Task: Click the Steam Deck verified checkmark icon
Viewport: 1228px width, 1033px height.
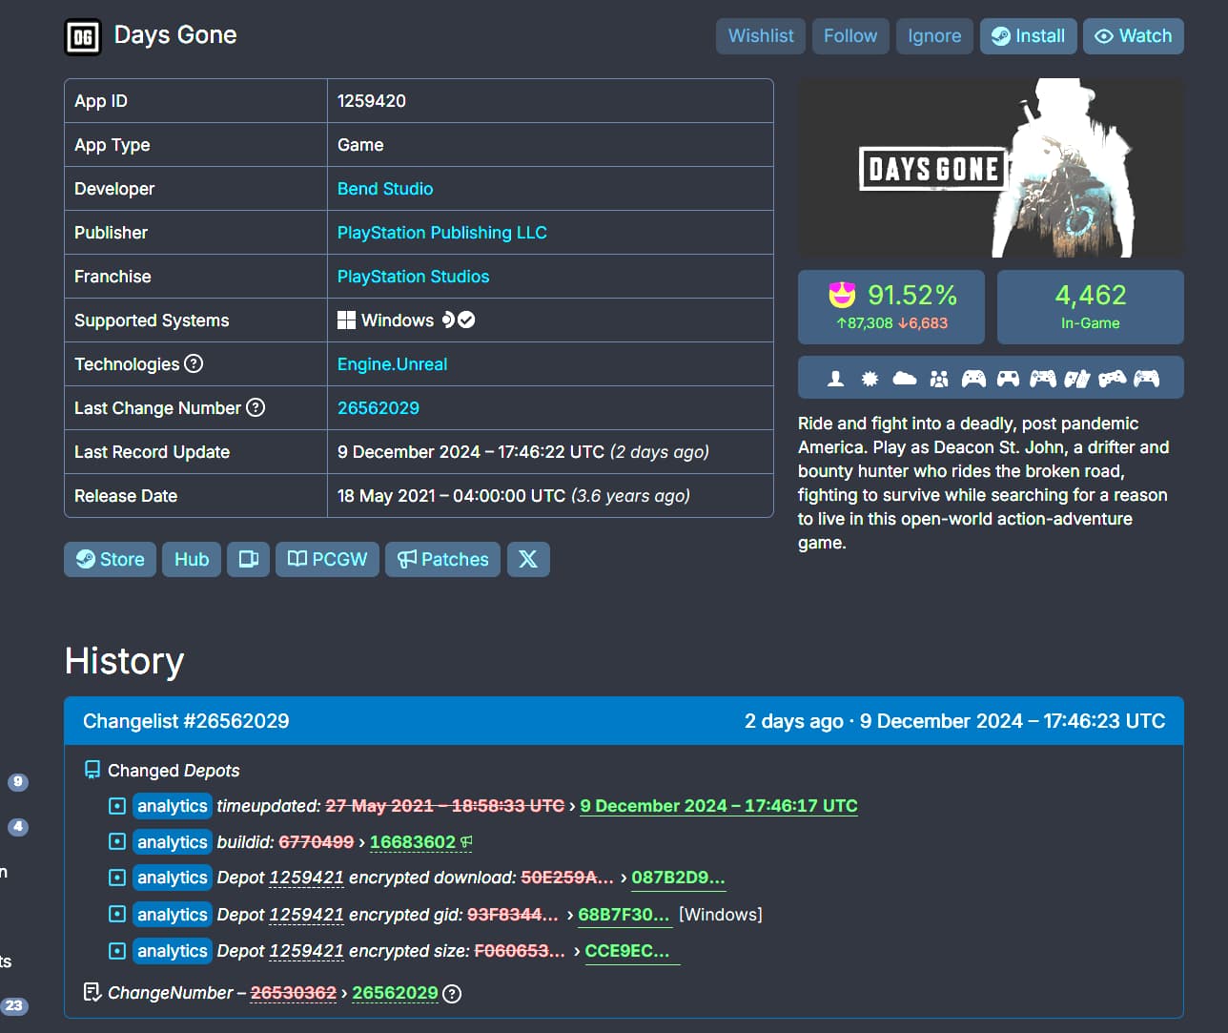Action: pos(466,320)
